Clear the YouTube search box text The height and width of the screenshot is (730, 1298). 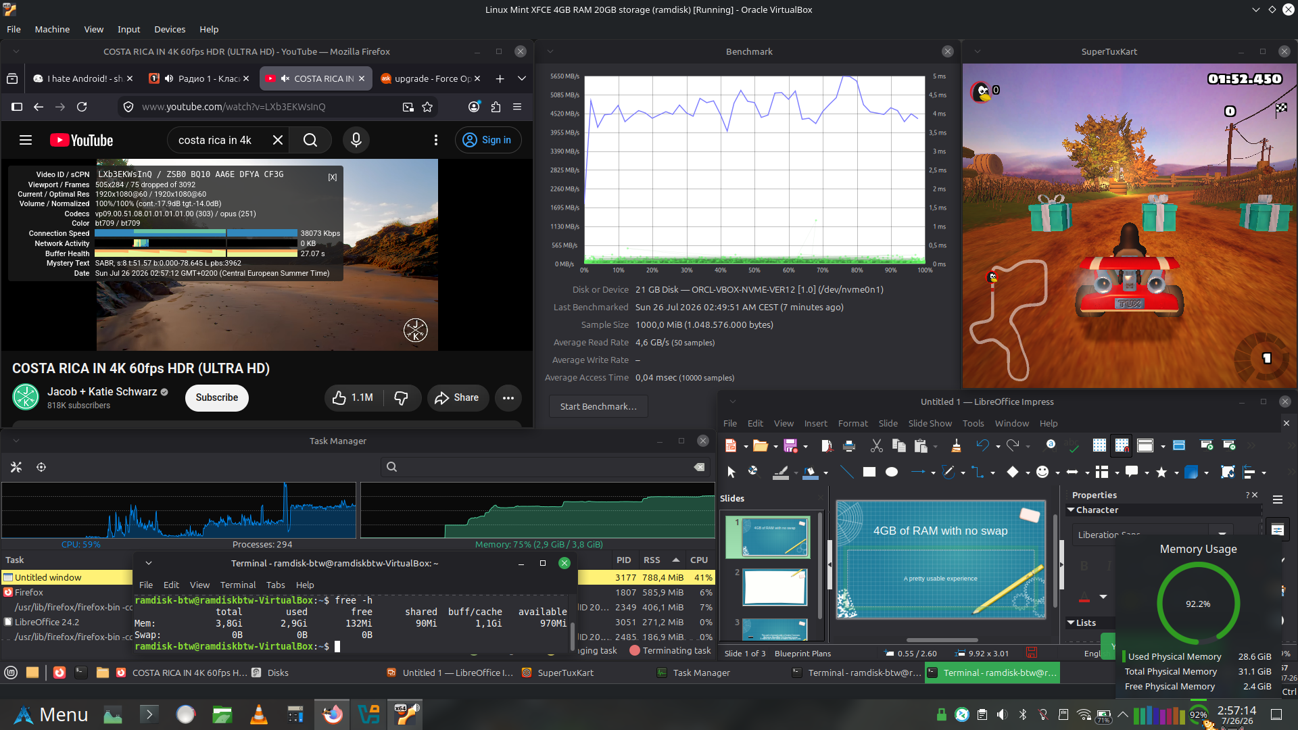coord(278,140)
